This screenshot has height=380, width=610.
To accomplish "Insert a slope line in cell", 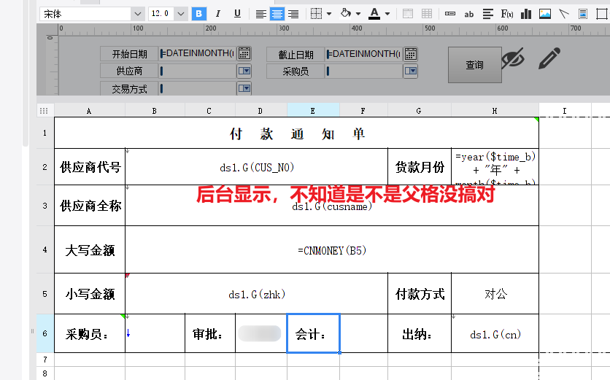I will click(564, 15).
